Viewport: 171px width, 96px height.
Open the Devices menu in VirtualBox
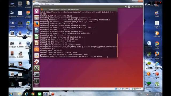click(x=47, y=4)
